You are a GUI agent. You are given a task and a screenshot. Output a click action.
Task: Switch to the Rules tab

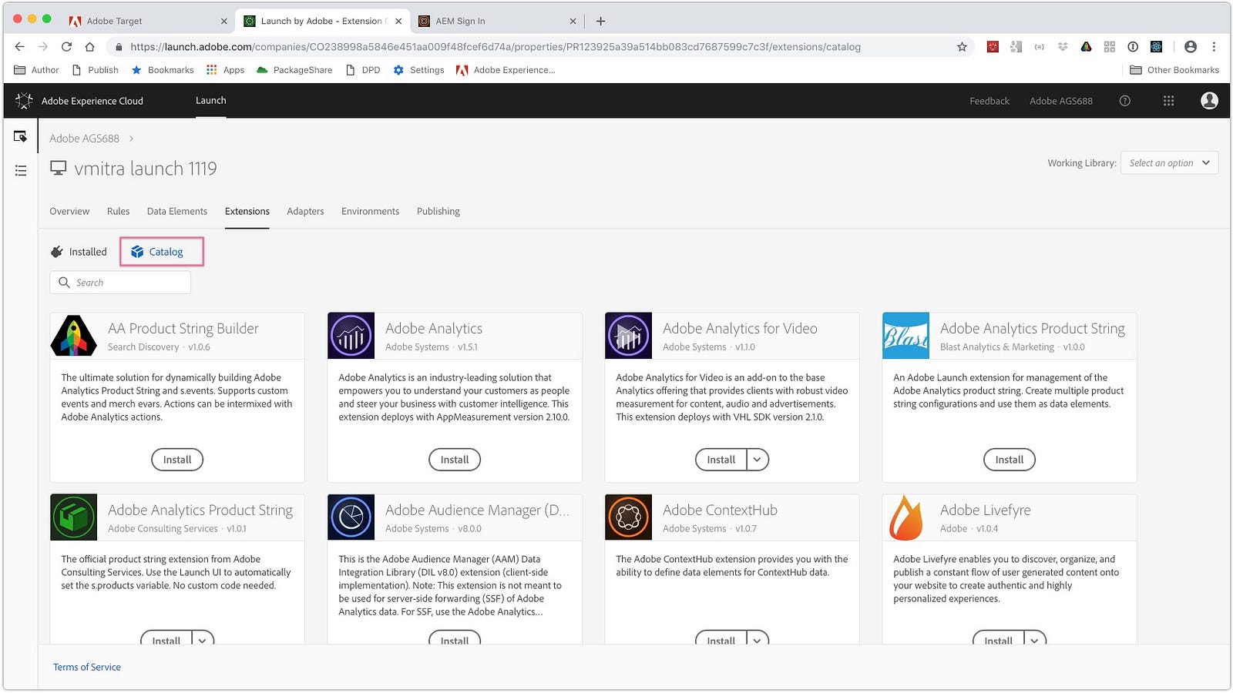tap(118, 211)
